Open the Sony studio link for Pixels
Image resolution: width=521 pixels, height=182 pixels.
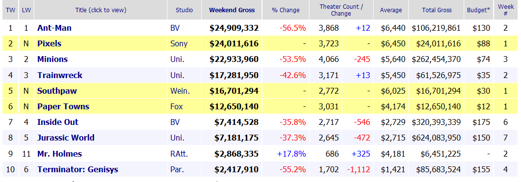[179, 43]
